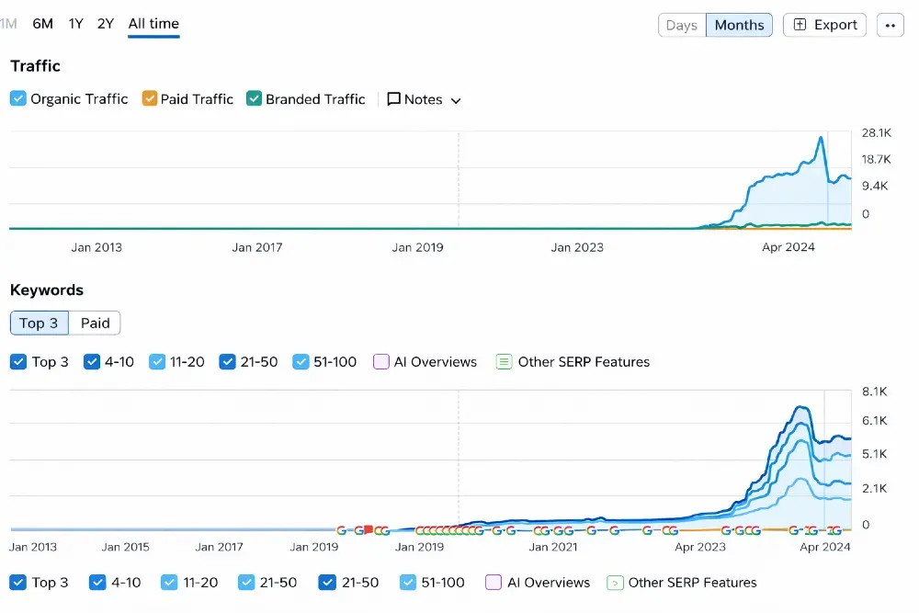The width and height of the screenshot is (919, 613).
Task: Click the Export icon at top right
Action: [x=800, y=25]
